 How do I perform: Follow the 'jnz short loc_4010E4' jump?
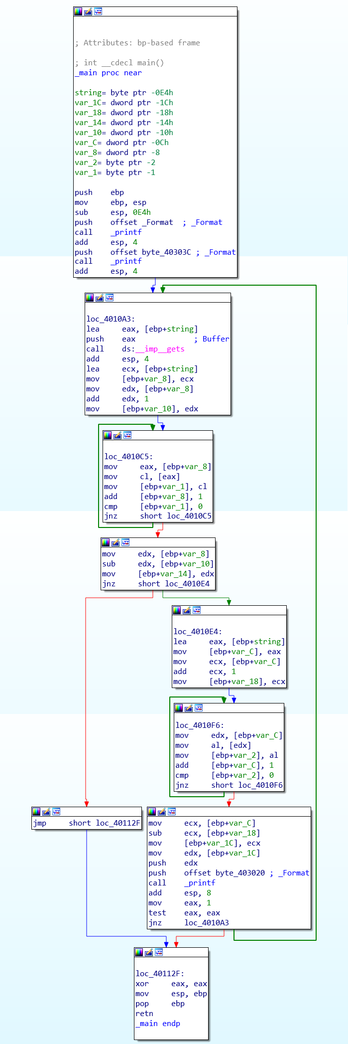click(156, 584)
